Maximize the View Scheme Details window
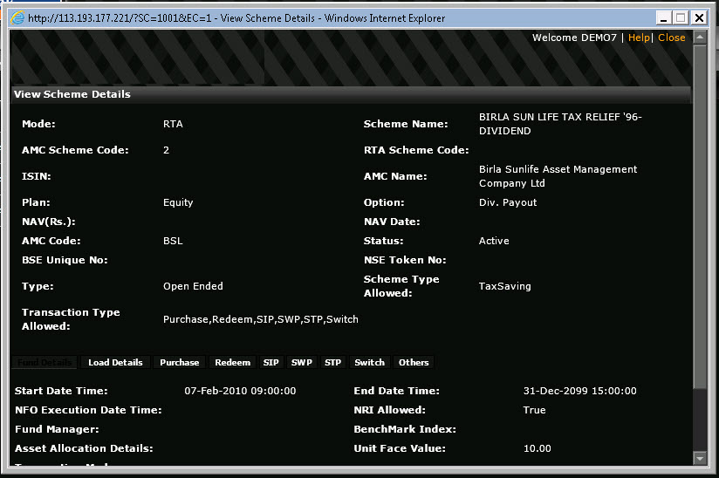 (681, 17)
